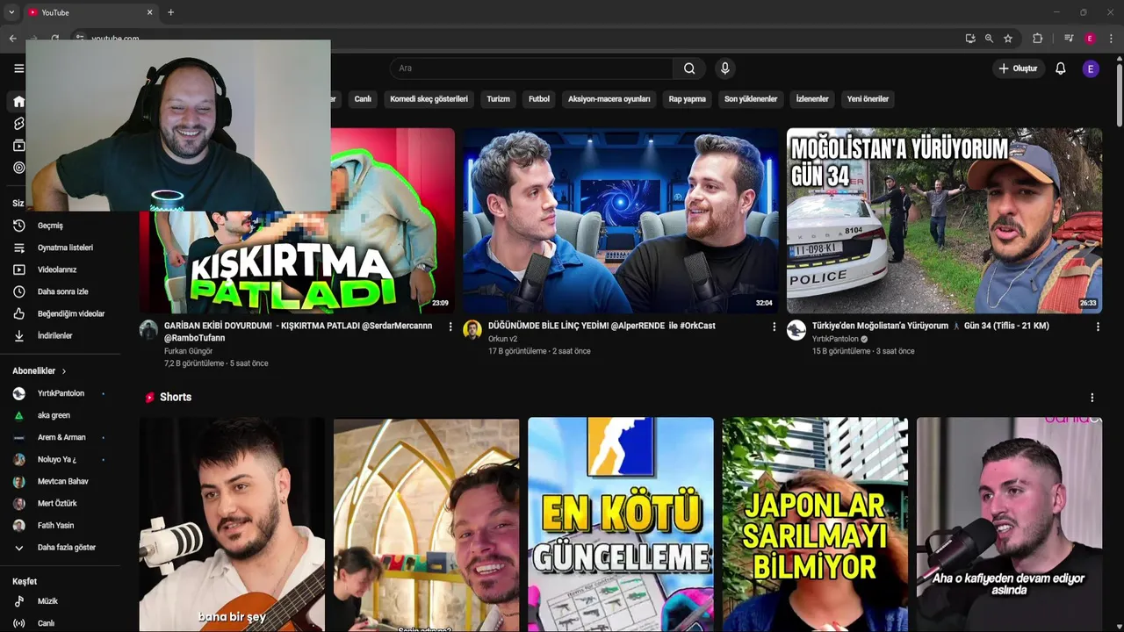Open a new browser tab
1124x632 pixels.
170,12
